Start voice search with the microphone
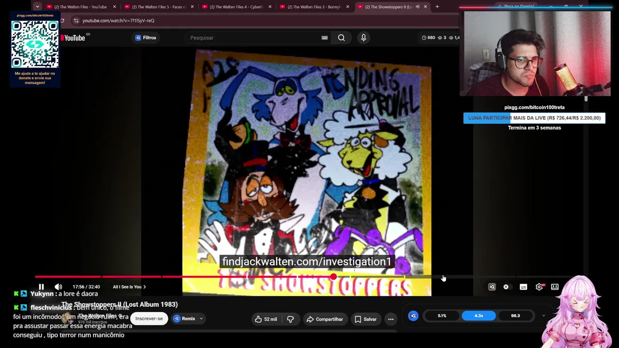 click(x=364, y=38)
